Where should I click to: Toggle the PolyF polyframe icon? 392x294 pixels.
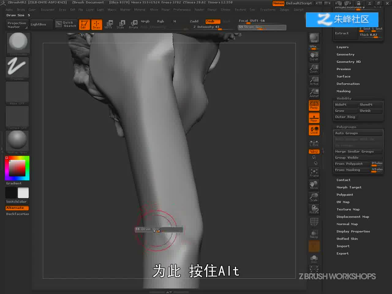314,222
